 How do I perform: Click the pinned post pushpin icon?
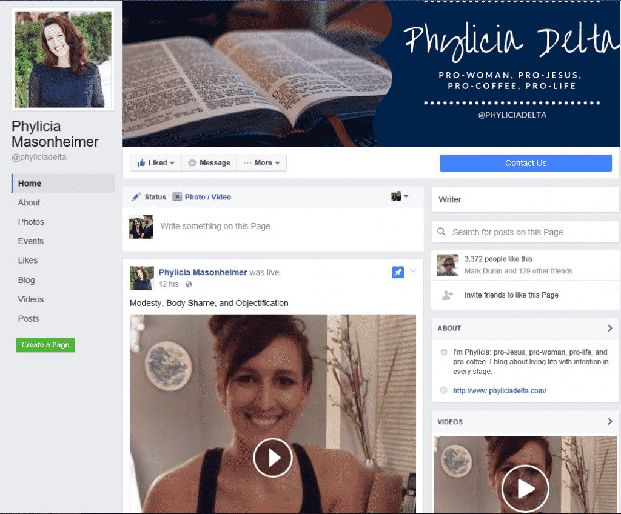398,272
